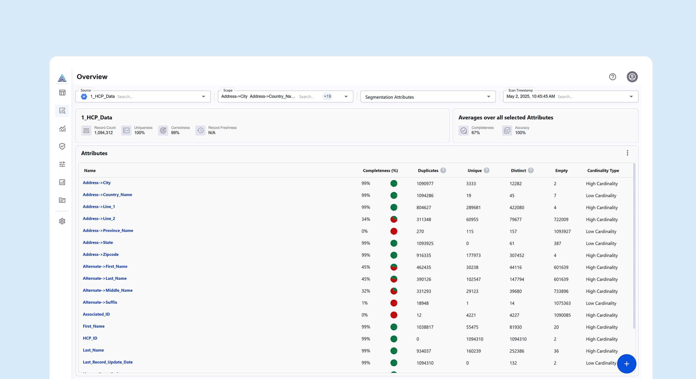Click the Alternate->Suffix Low Cardinality cell
This screenshot has width=696, height=379.
click(x=601, y=303)
